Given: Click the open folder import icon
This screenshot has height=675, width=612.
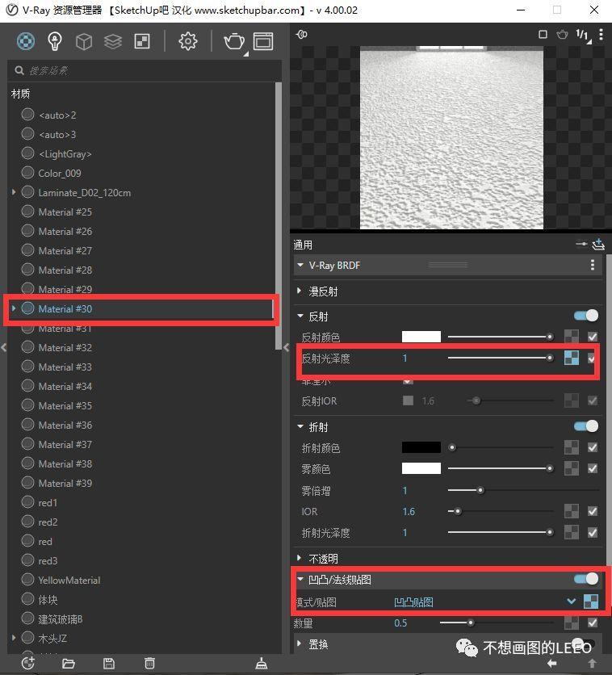Looking at the screenshot, I should (69, 664).
